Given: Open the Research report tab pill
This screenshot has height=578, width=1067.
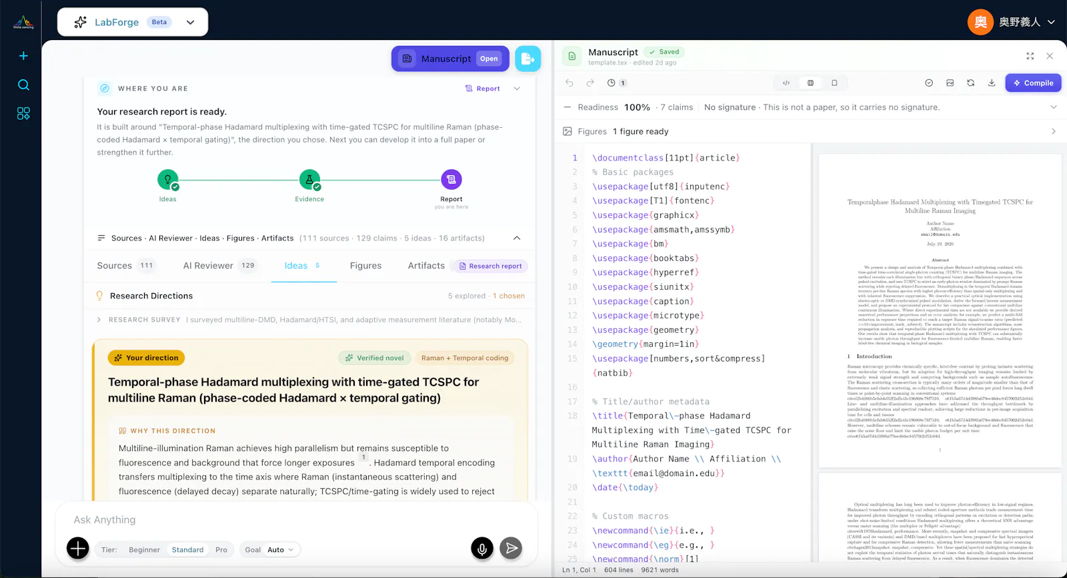Looking at the screenshot, I should (490, 266).
